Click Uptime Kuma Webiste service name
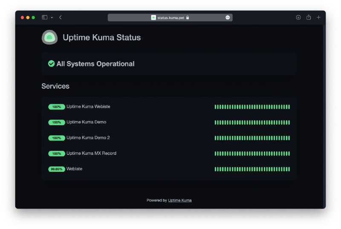 click(88, 106)
